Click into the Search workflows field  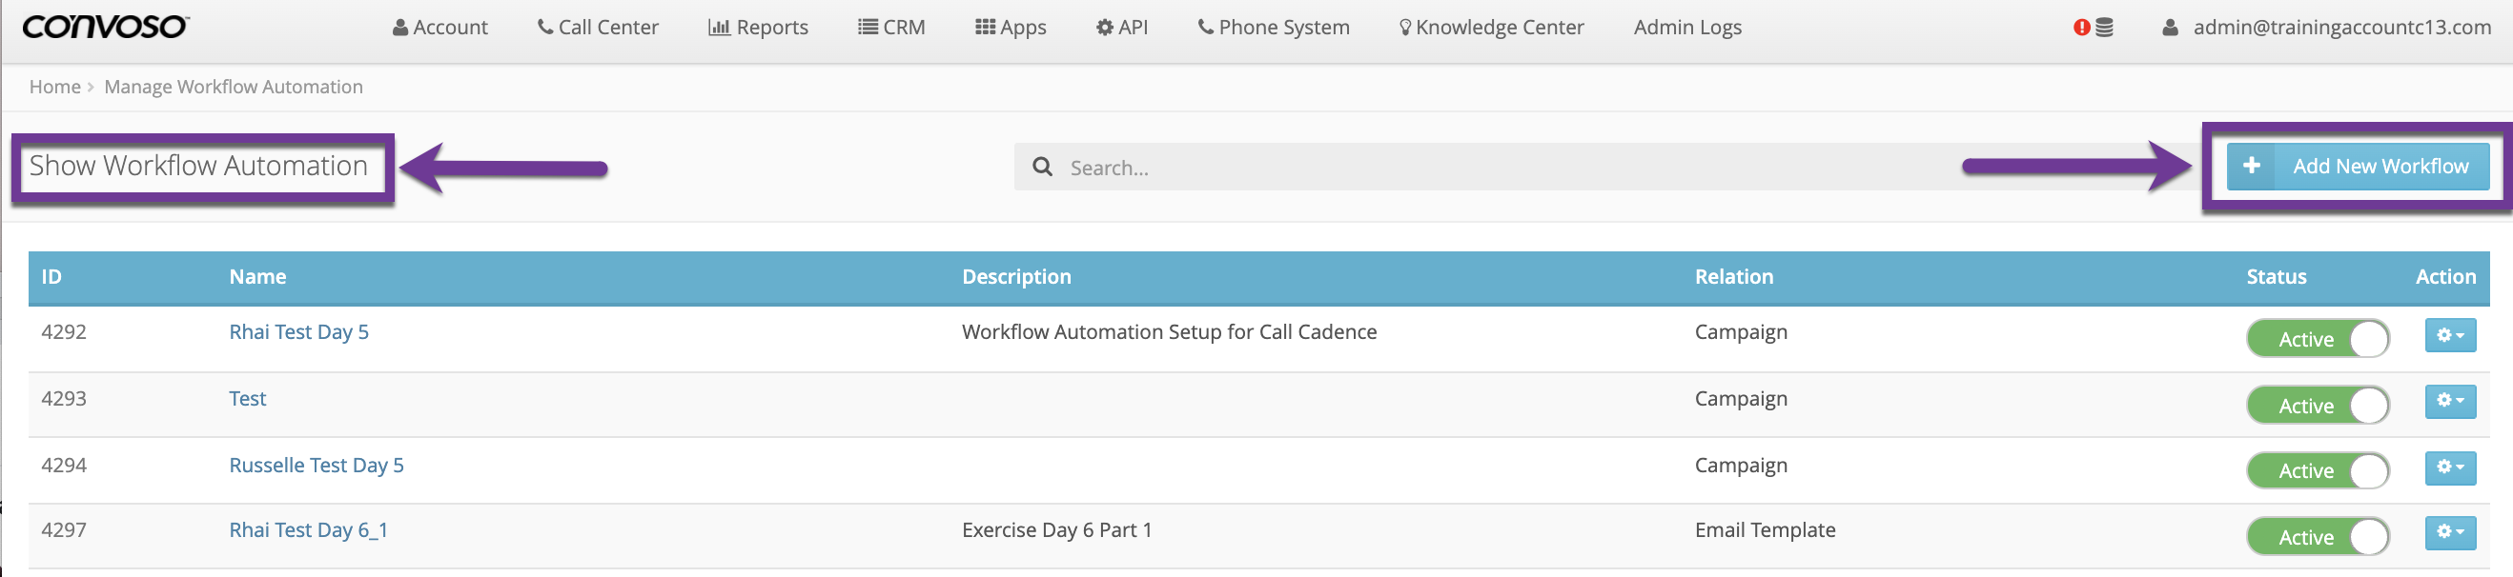(x=1463, y=168)
